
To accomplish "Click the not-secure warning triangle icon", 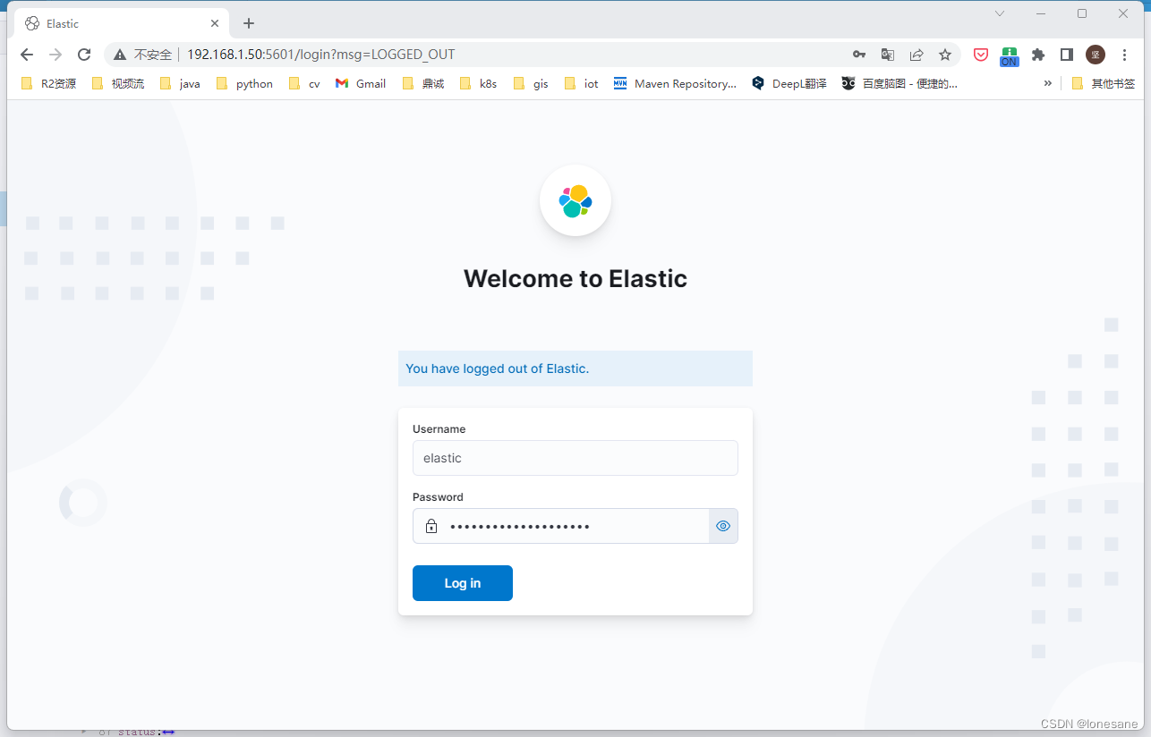I will click(x=120, y=55).
